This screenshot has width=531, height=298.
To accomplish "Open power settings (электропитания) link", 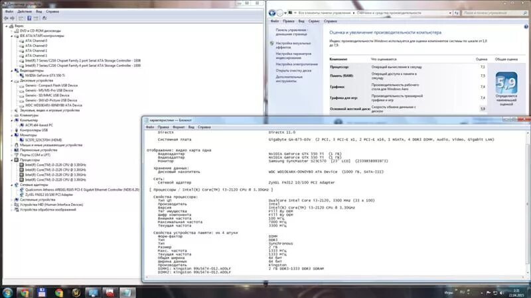I will (x=297, y=64).
